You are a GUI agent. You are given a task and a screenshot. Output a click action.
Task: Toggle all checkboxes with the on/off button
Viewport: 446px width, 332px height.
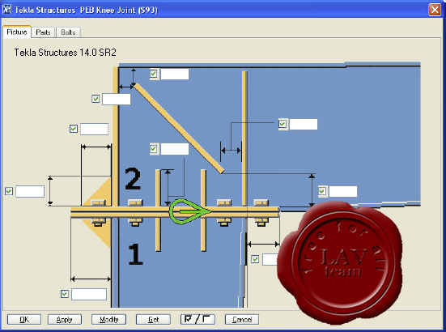coord(198,320)
